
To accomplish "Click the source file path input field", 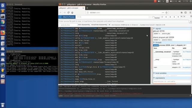I will coord(124,21).
